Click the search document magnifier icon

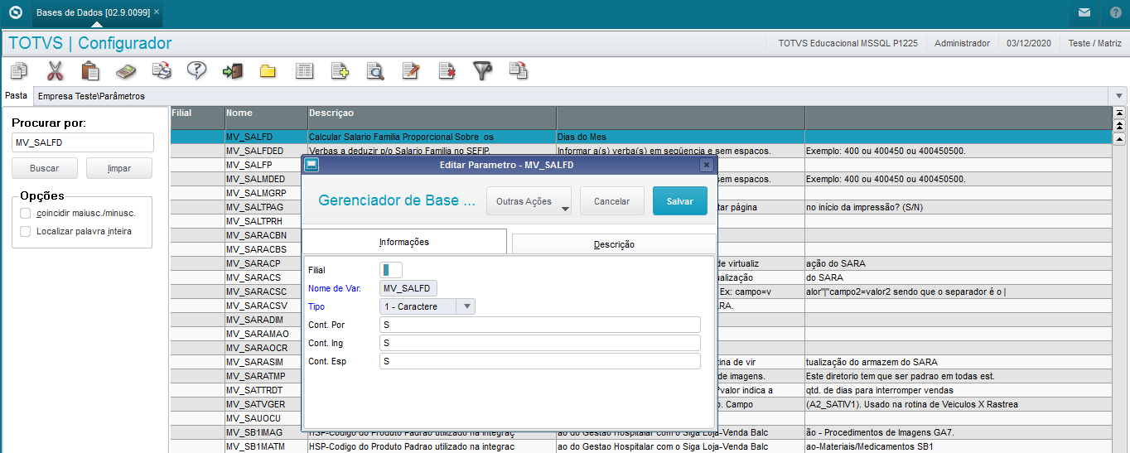(x=375, y=70)
